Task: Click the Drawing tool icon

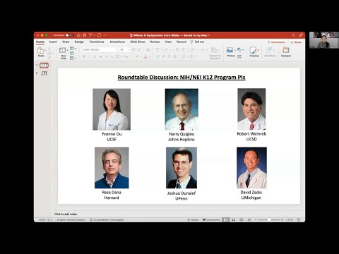Action: click(x=253, y=50)
